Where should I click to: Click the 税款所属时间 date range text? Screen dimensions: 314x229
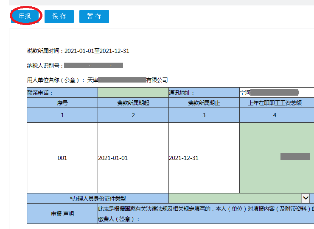[x=78, y=51]
